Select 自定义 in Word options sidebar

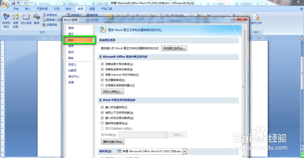tap(79, 65)
